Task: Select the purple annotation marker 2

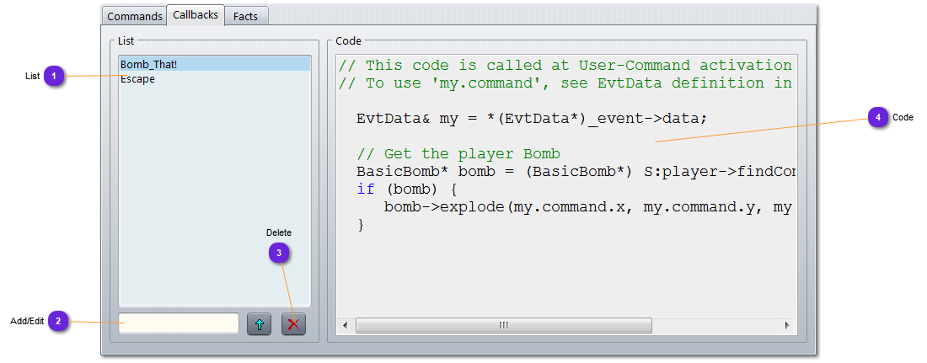Action: tap(58, 321)
